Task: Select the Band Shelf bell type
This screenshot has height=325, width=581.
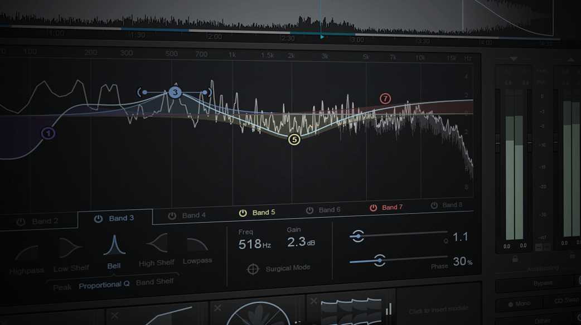Action: [x=155, y=282]
